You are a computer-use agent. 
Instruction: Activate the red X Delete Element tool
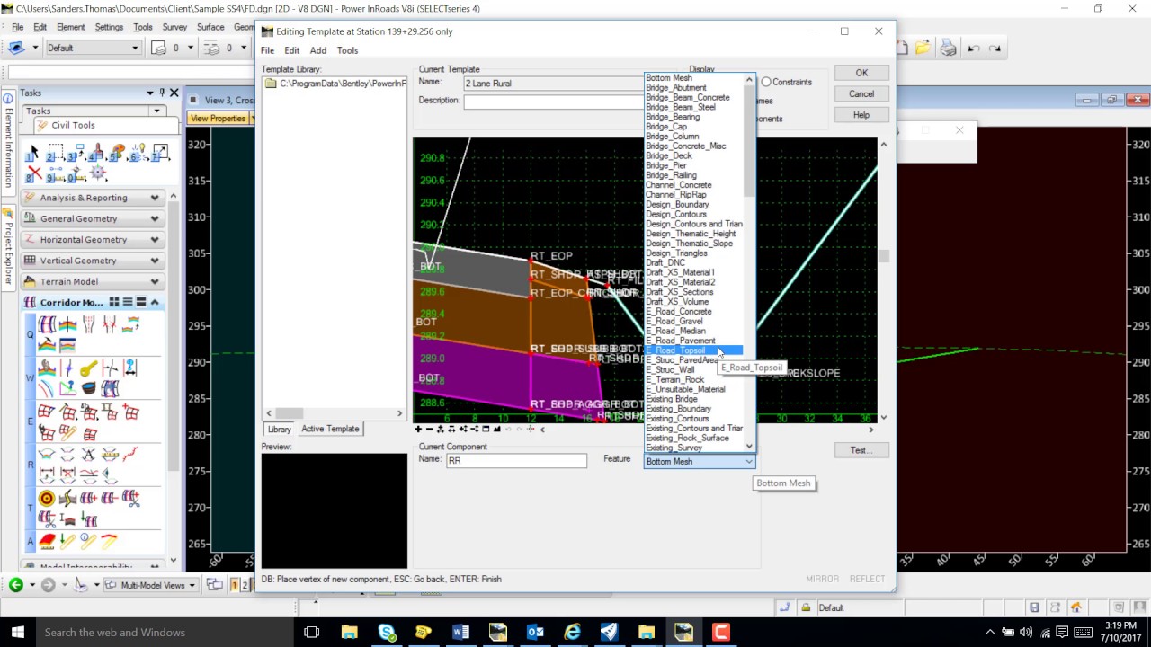click(x=34, y=173)
